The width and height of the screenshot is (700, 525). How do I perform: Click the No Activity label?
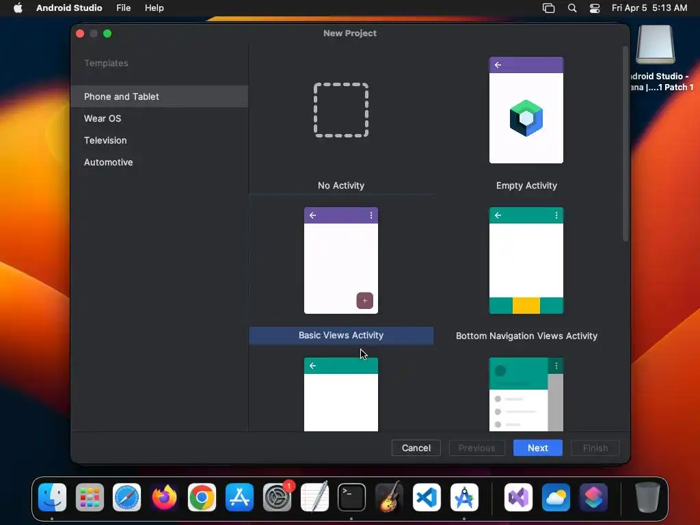(341, 185)
